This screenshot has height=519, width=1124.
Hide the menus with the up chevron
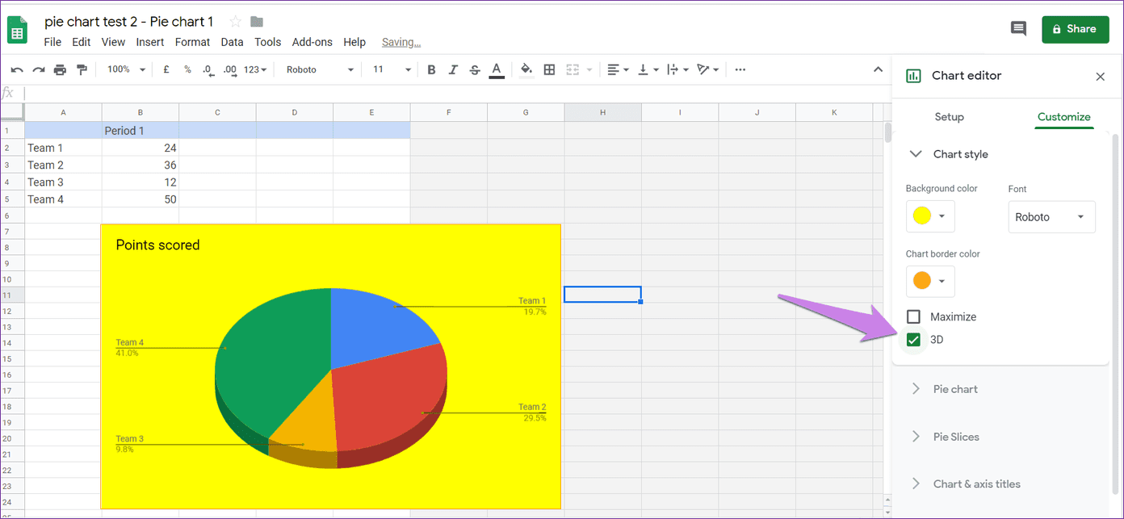tap(879, 70)
